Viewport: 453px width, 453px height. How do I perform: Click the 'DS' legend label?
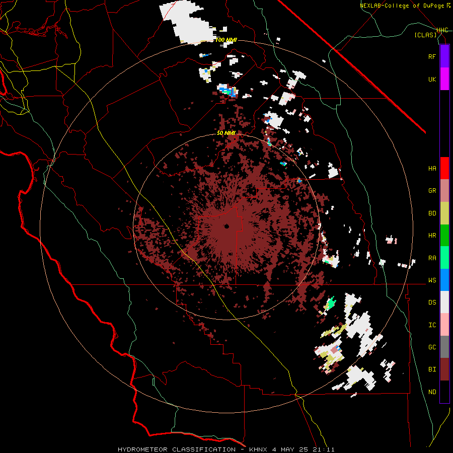(432, 303)
